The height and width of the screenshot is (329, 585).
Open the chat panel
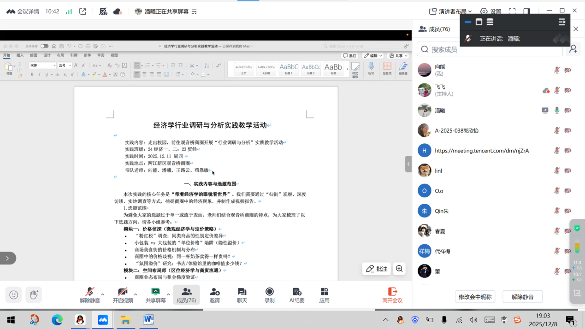click(x=242, y=295)
